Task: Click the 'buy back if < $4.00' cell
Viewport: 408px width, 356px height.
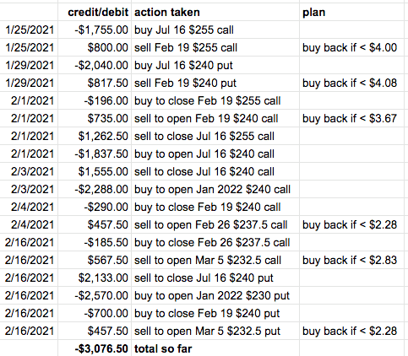Action: (x=351, y=47)
